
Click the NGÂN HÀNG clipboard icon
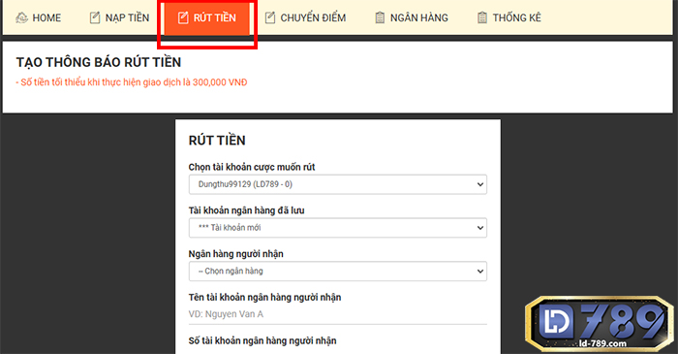click(380, 17)
